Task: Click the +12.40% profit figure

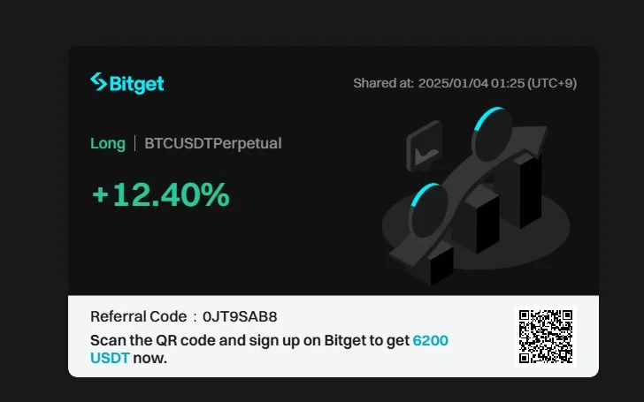Action: click(x=160, y=194)
